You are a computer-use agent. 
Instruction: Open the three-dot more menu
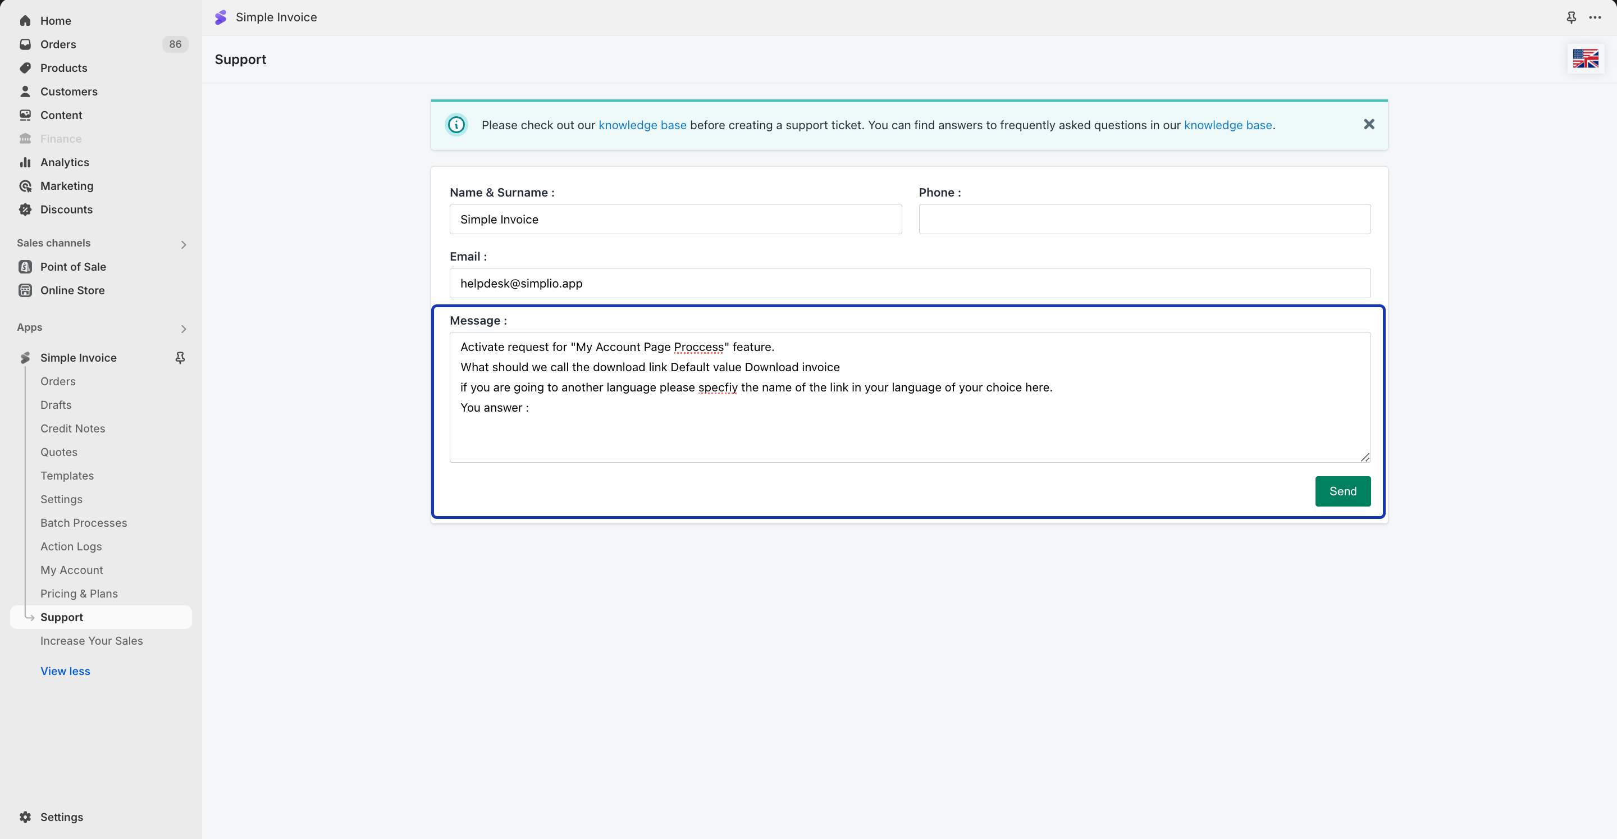[x=1595, y=17]
